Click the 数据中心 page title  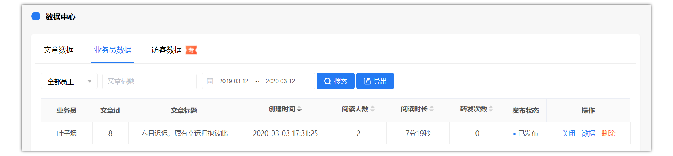[x=60, y=17]
